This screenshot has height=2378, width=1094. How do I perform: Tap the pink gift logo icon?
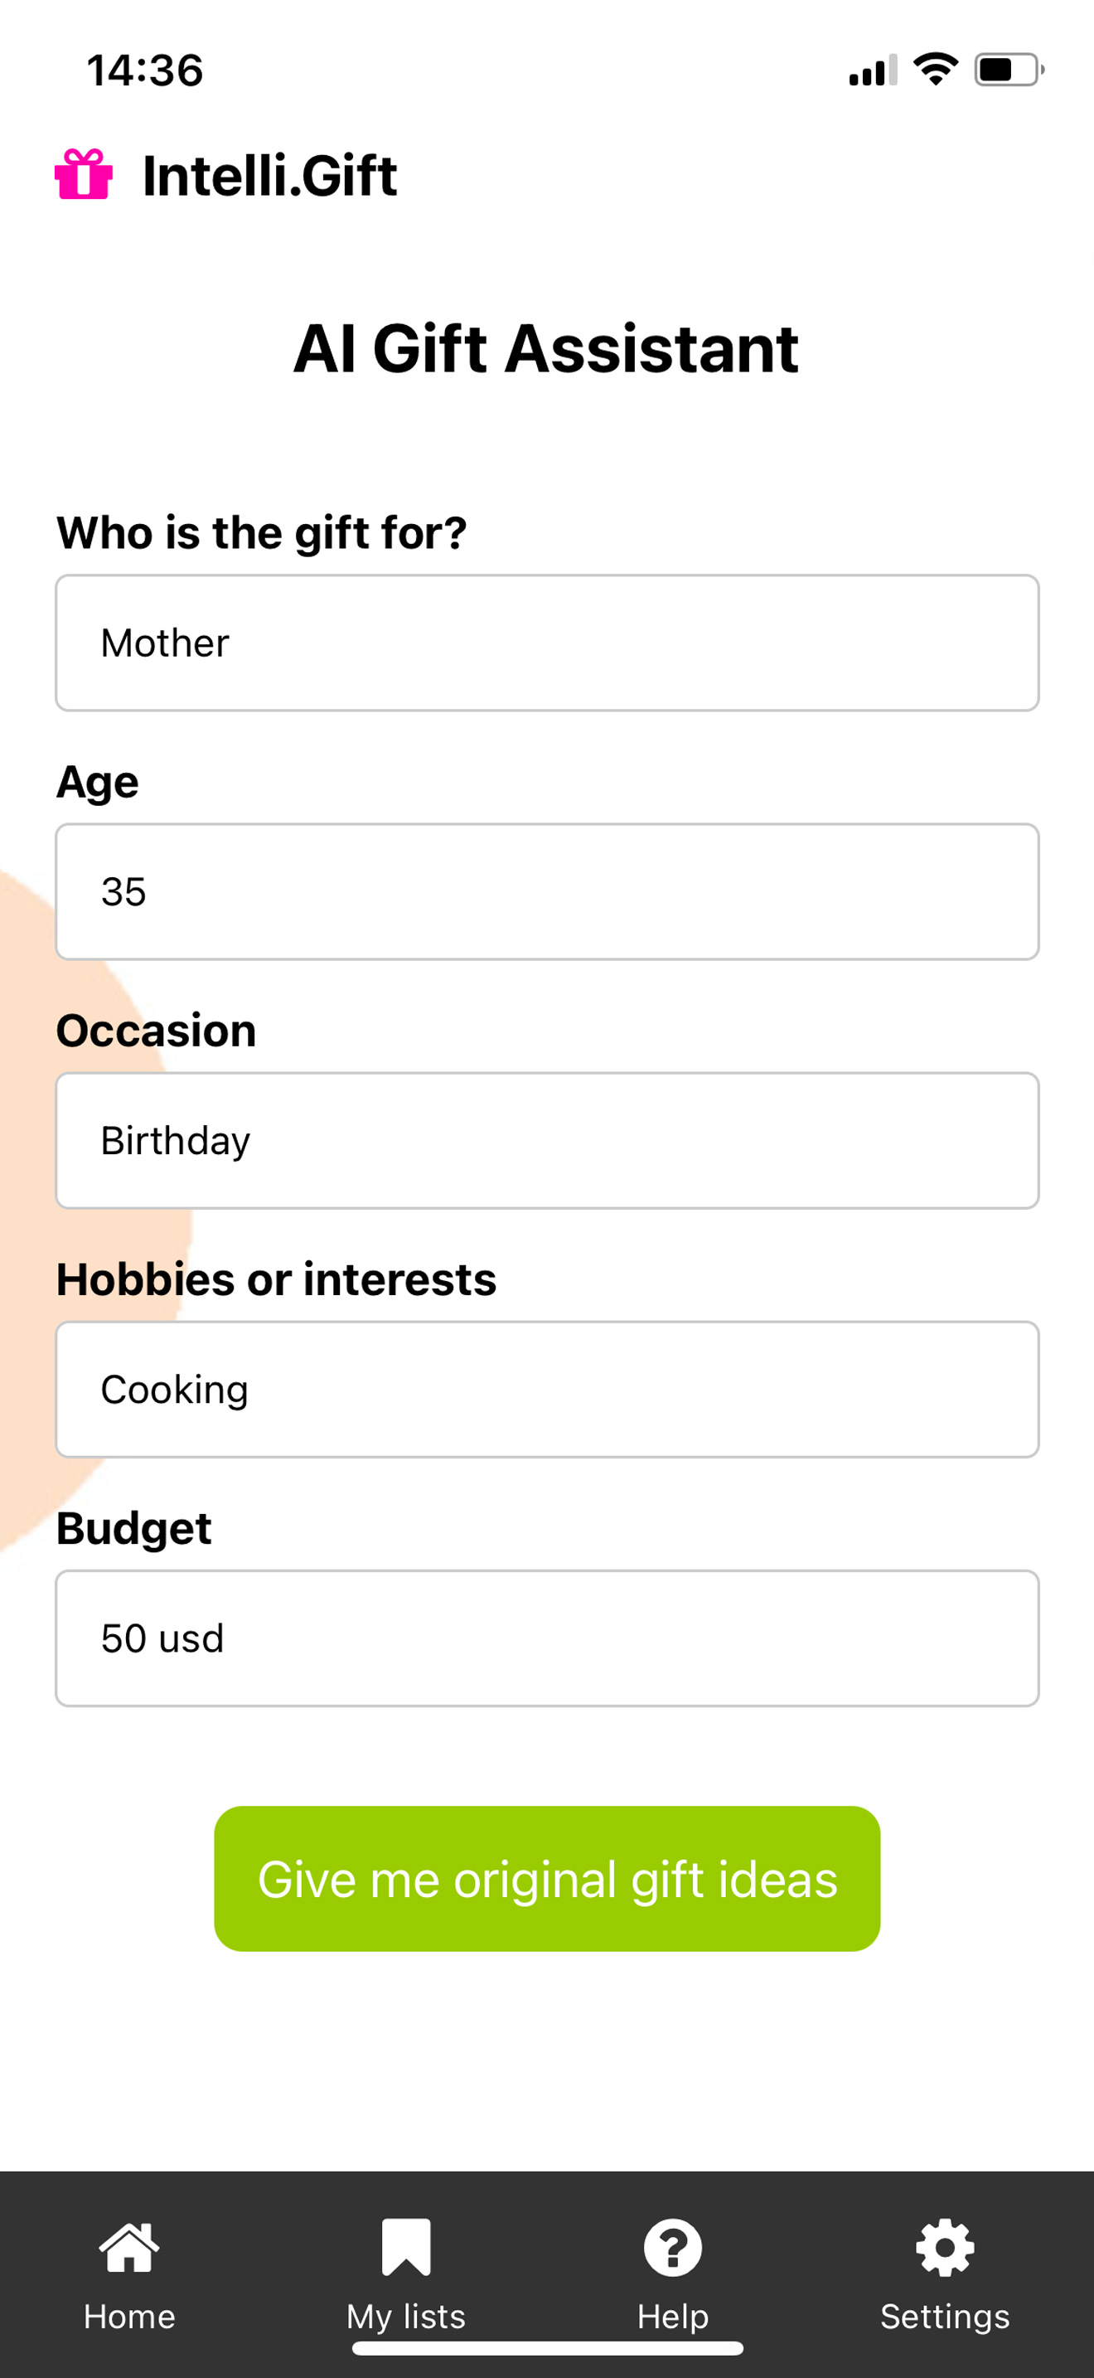pos(84,174)
